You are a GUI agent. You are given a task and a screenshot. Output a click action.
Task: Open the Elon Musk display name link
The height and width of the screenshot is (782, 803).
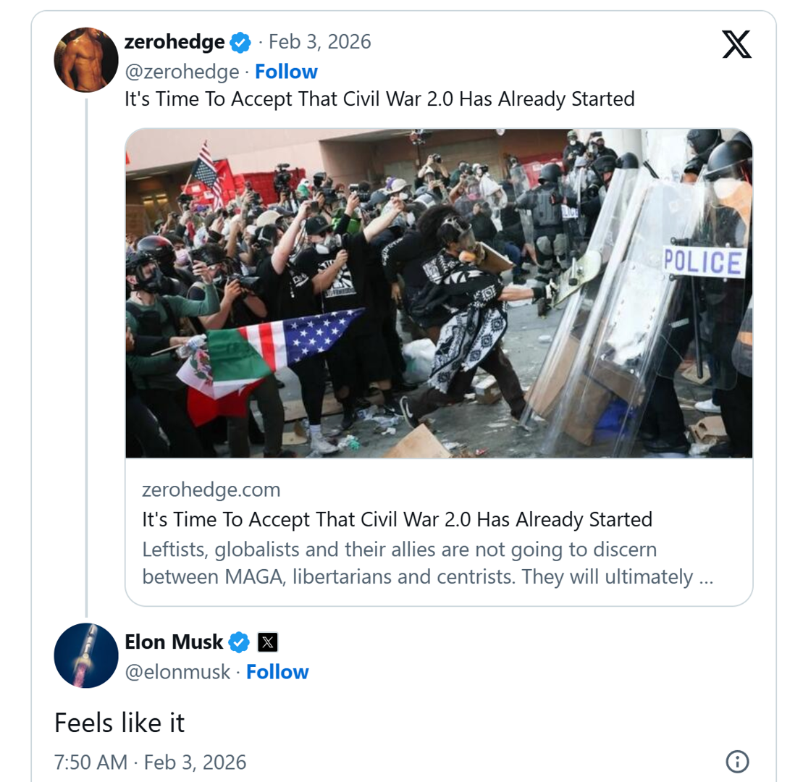tap(175, 642)
